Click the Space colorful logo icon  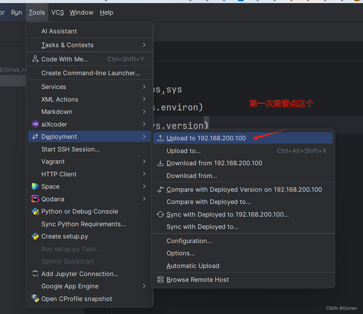click(x=35, y=186)
